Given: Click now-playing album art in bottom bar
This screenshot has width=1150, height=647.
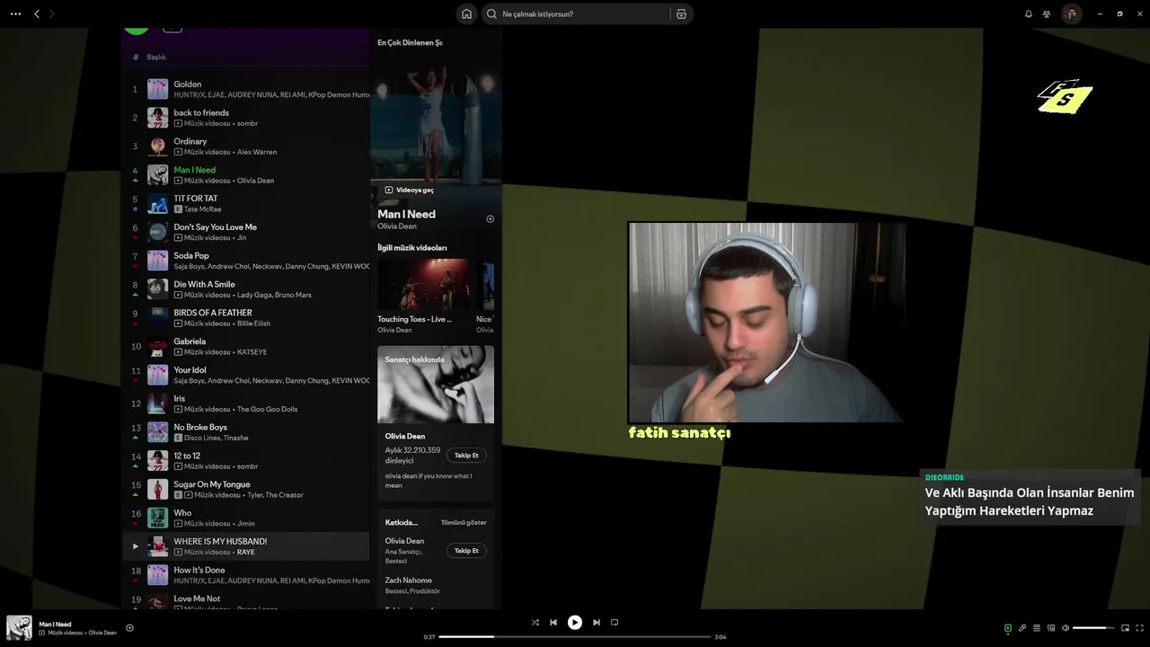Looking at the screenshot, I should click(x=19, y=627).
